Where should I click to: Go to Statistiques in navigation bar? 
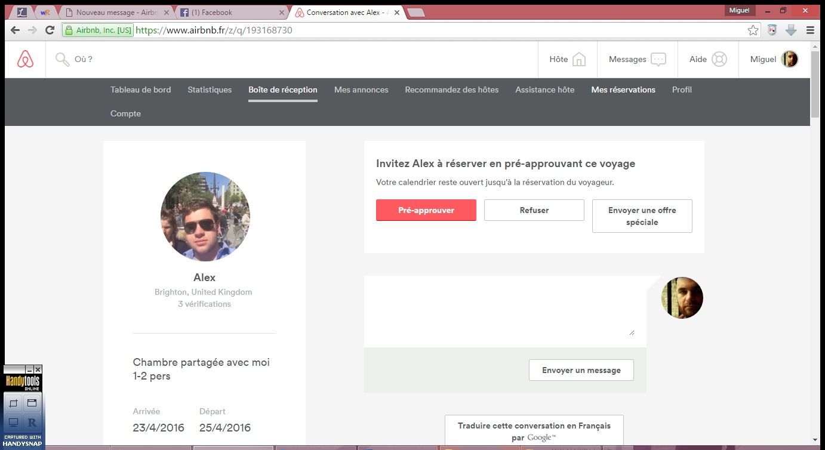click(x=210, y=90)
